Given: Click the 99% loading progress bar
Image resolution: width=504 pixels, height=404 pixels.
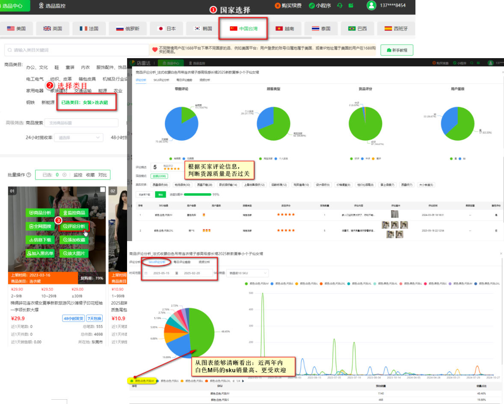Looking at the screenshot, I should coord(197,195).
